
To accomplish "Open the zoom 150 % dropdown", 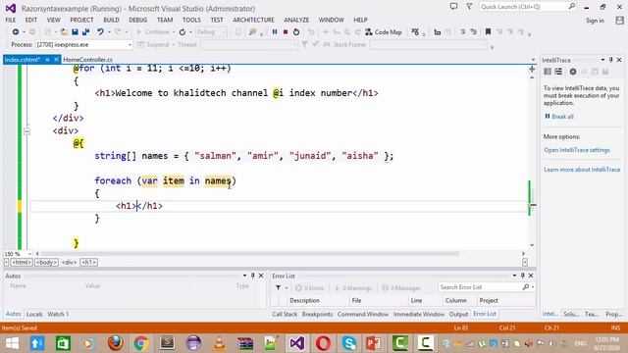I will tap(29, 254).
